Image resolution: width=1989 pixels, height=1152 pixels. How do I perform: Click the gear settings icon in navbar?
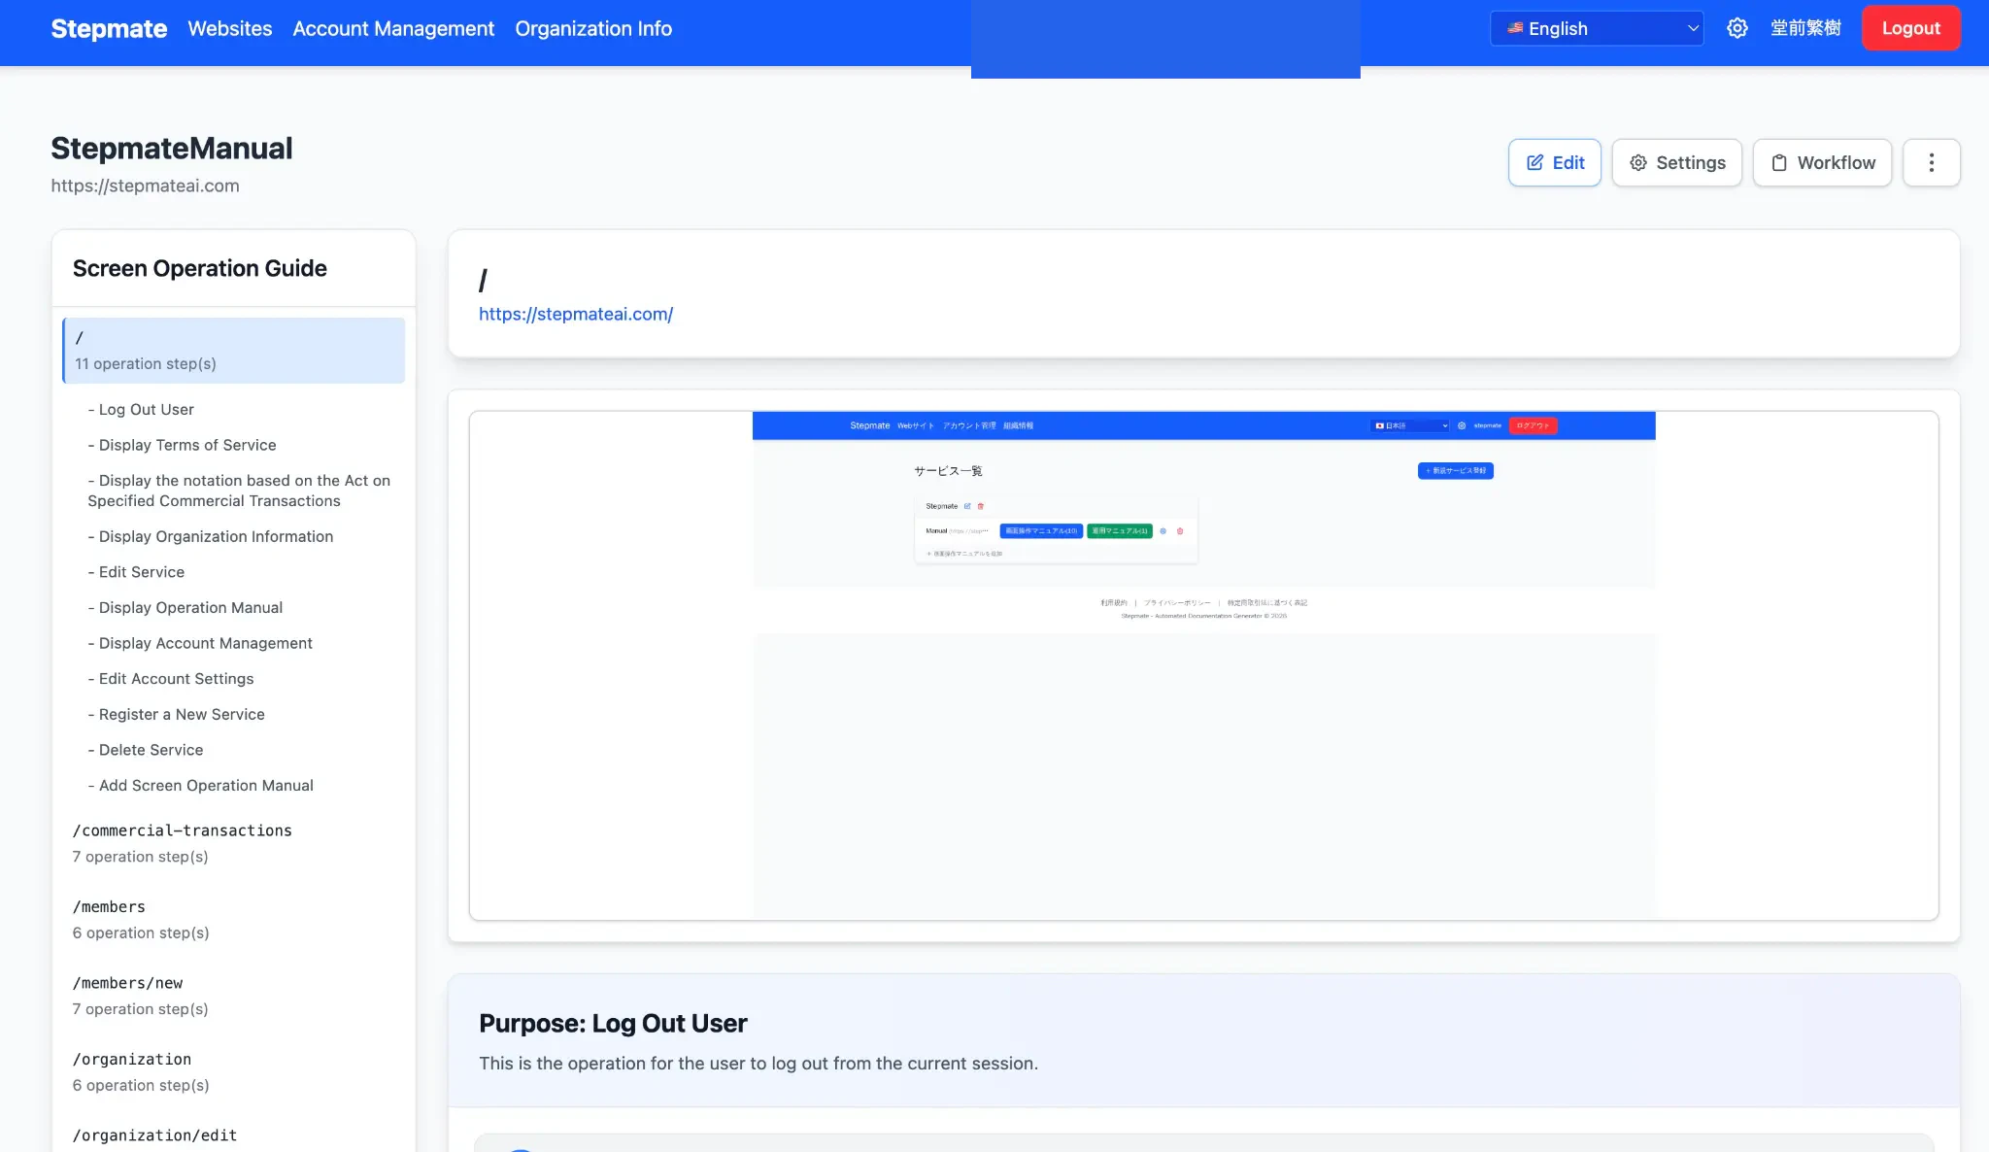tap(1736, 28)
